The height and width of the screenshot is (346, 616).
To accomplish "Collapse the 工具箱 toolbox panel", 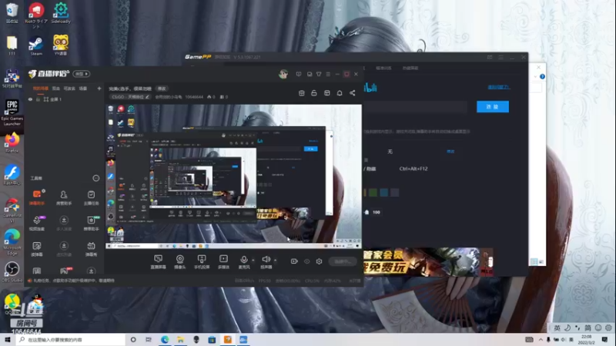I will [x=95, y=178].
